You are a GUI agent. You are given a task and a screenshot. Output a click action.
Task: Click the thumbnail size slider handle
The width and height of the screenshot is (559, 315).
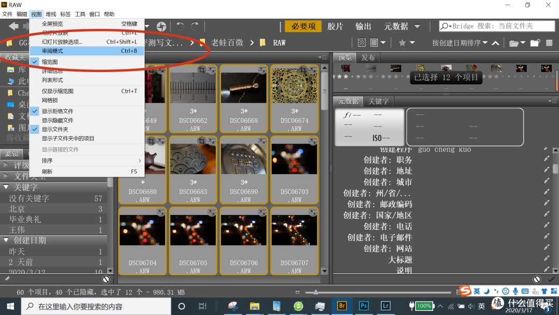coord(316,292)
